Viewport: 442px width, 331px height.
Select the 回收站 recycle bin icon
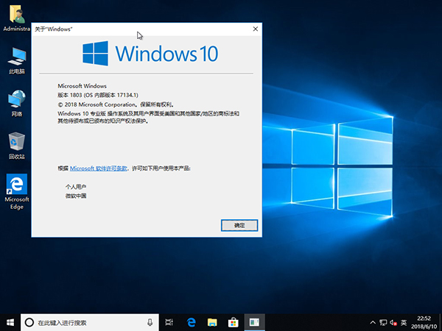click(16, 145)
